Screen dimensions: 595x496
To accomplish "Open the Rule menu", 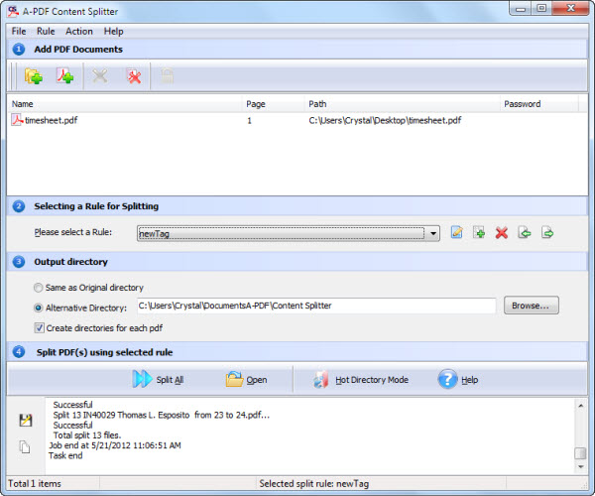I will coord(46,31).
